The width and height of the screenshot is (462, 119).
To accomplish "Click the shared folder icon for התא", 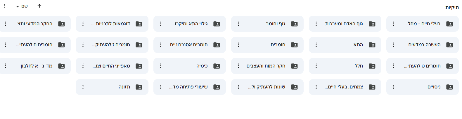I will coord(372,45).
